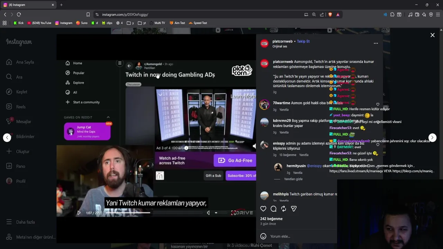Screen dimensions: 443x249
Task: Open Pano dashboard item
Action: (16, 166)
